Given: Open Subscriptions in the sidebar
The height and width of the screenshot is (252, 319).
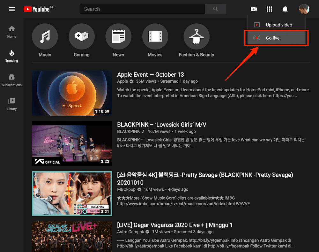Looking at the screenshot, I should coord(11,80).
